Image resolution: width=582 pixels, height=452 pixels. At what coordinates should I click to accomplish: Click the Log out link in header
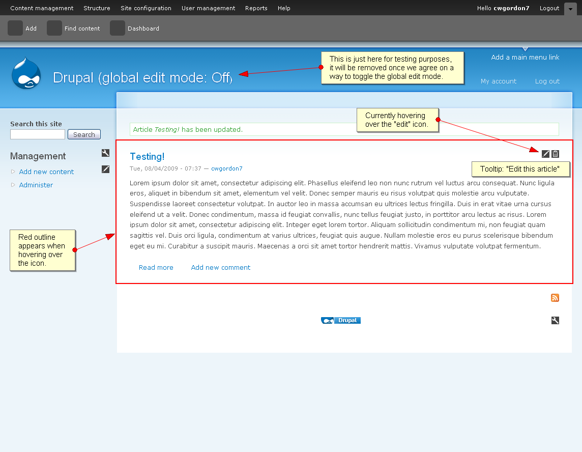click(x=547, y=81)
